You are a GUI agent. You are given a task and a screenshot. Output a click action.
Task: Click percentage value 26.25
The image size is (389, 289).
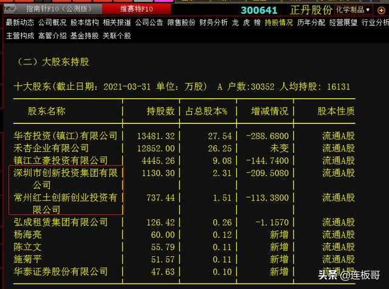(220, 149)
